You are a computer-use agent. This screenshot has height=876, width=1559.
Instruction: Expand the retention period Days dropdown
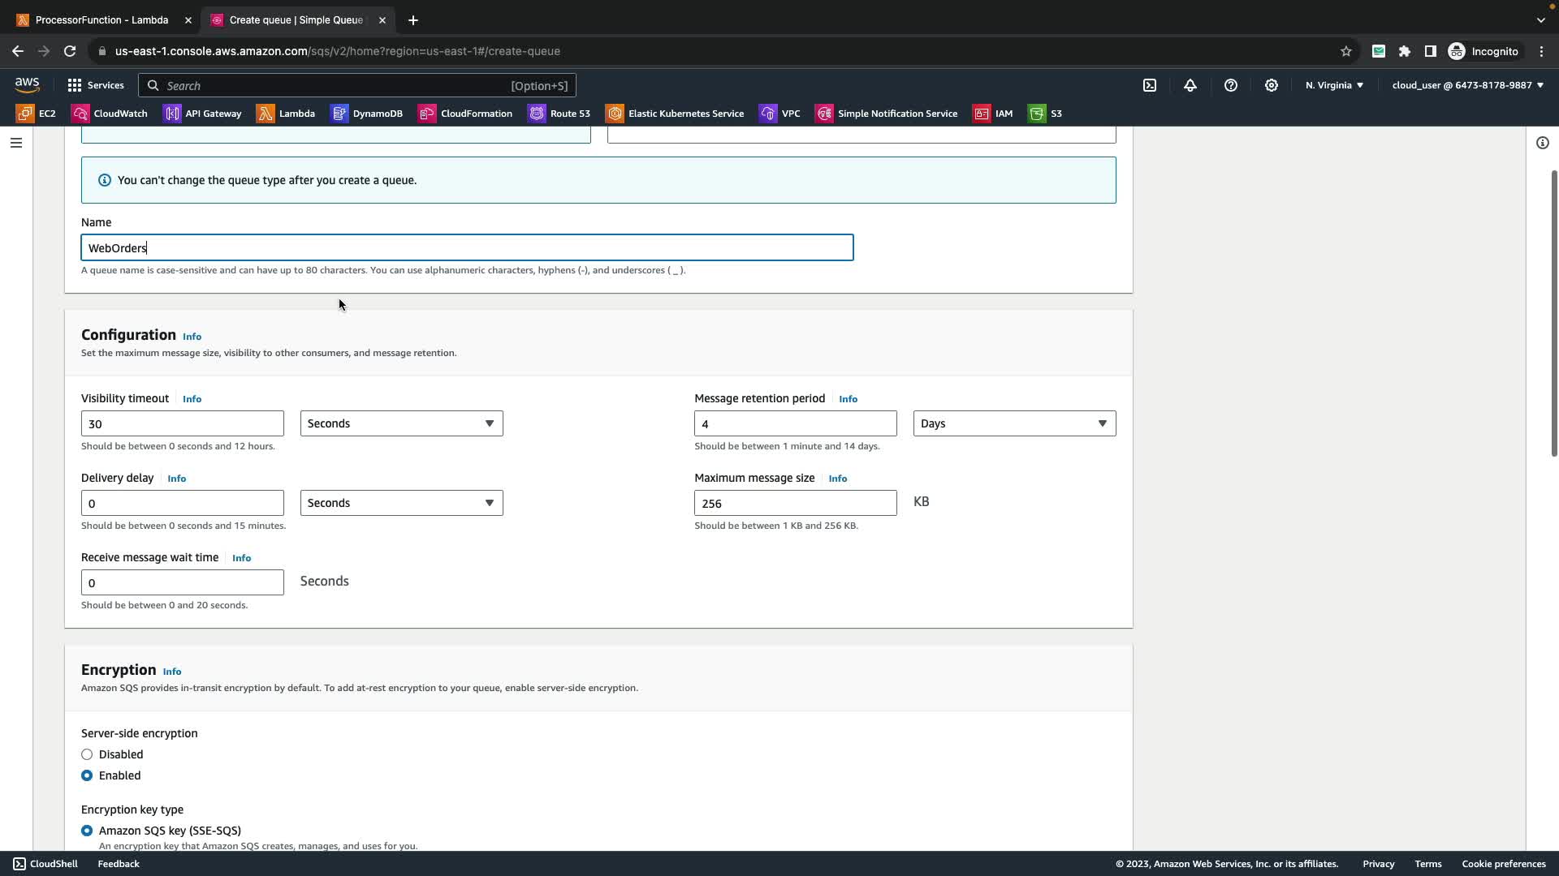coord(1014,423)
